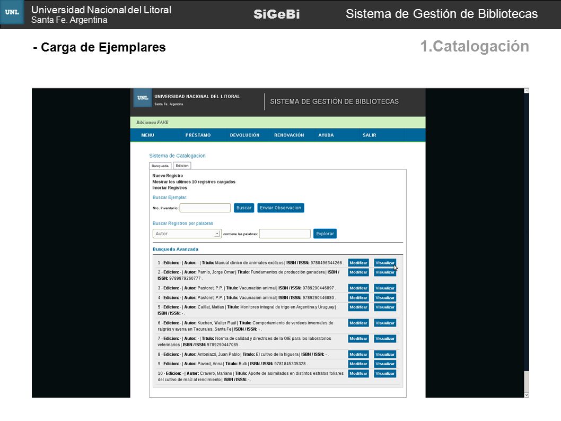Choose SALIR to log out
The height and width of the screenshot is (421, 561).
click(x=369, y=135)
